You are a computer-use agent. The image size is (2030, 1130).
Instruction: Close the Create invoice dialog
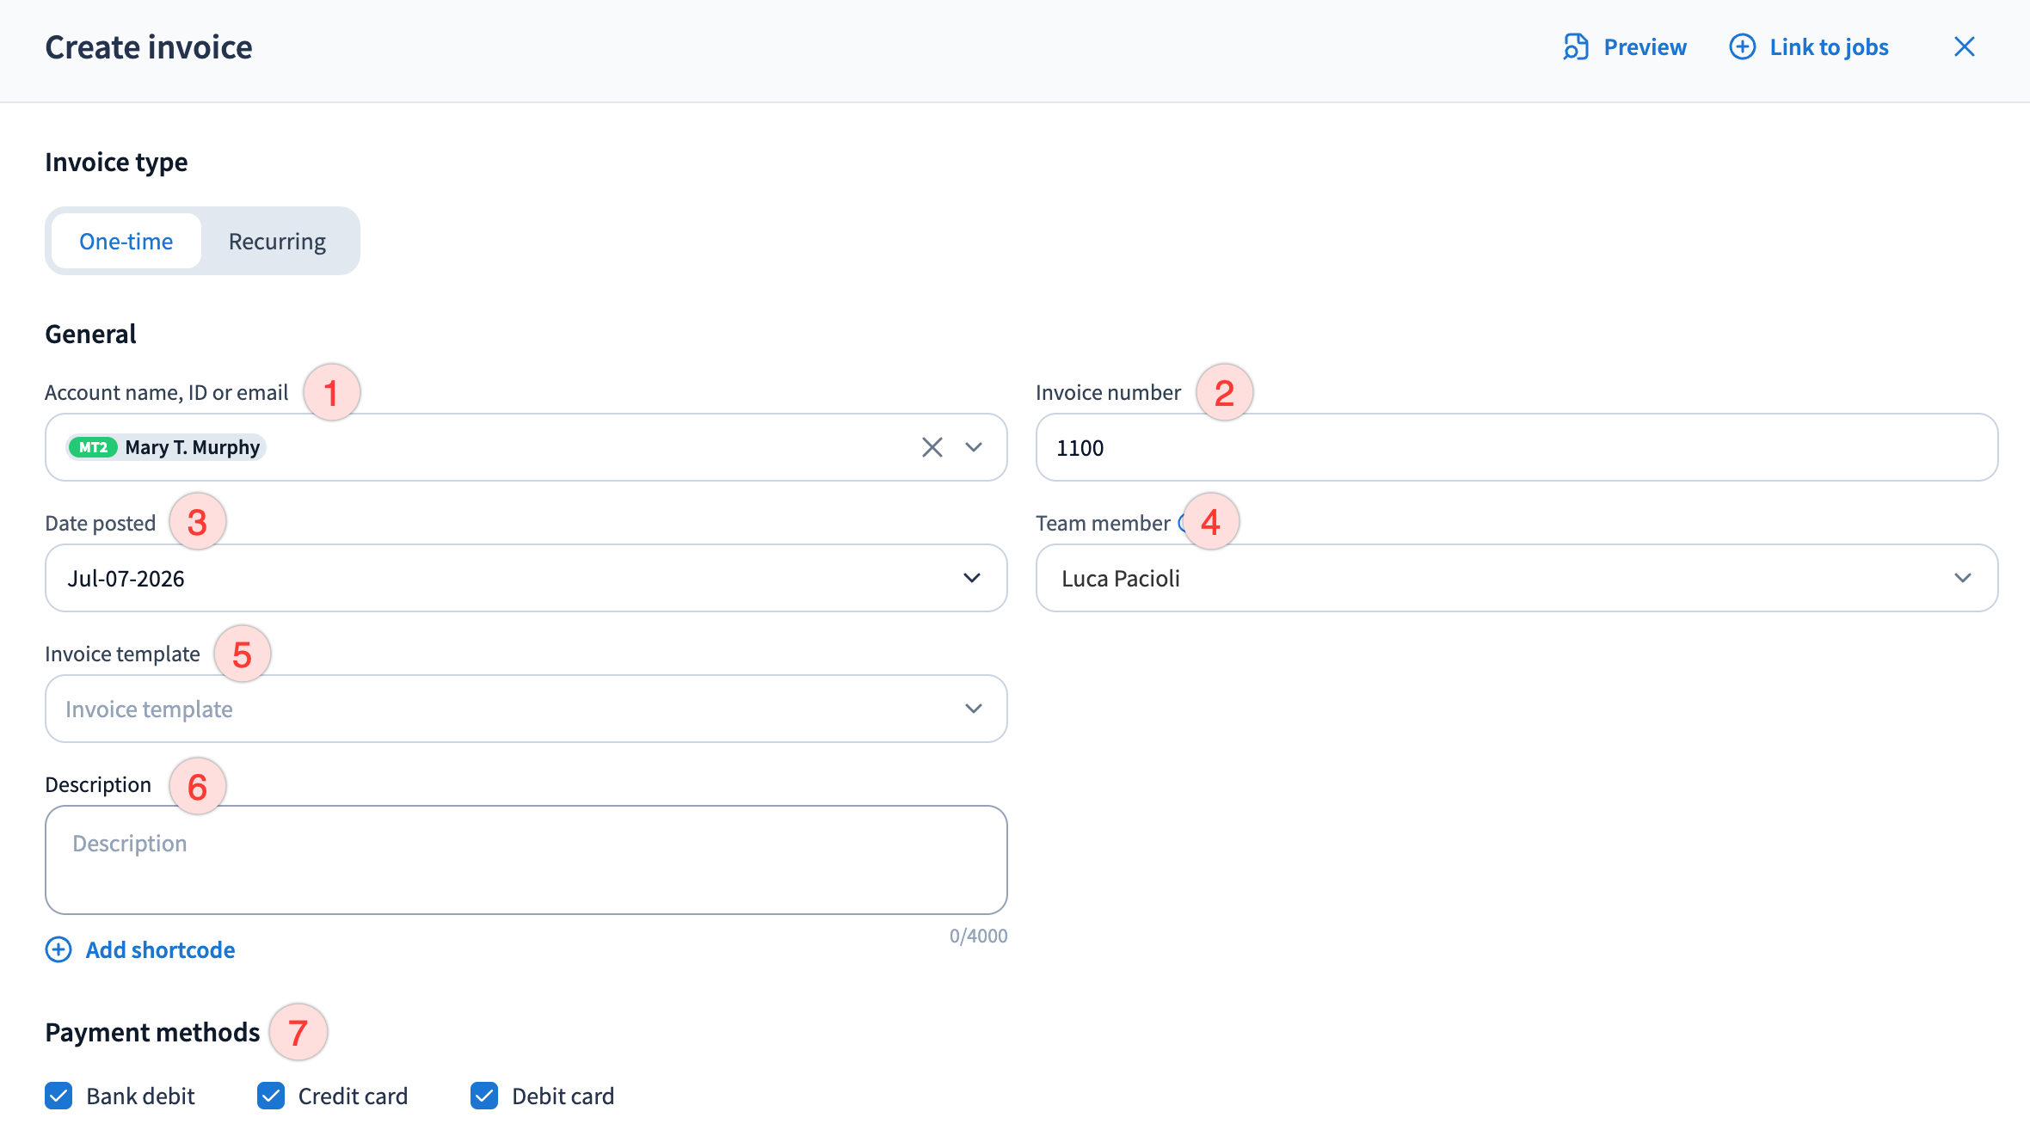(x=1965, y=46)
